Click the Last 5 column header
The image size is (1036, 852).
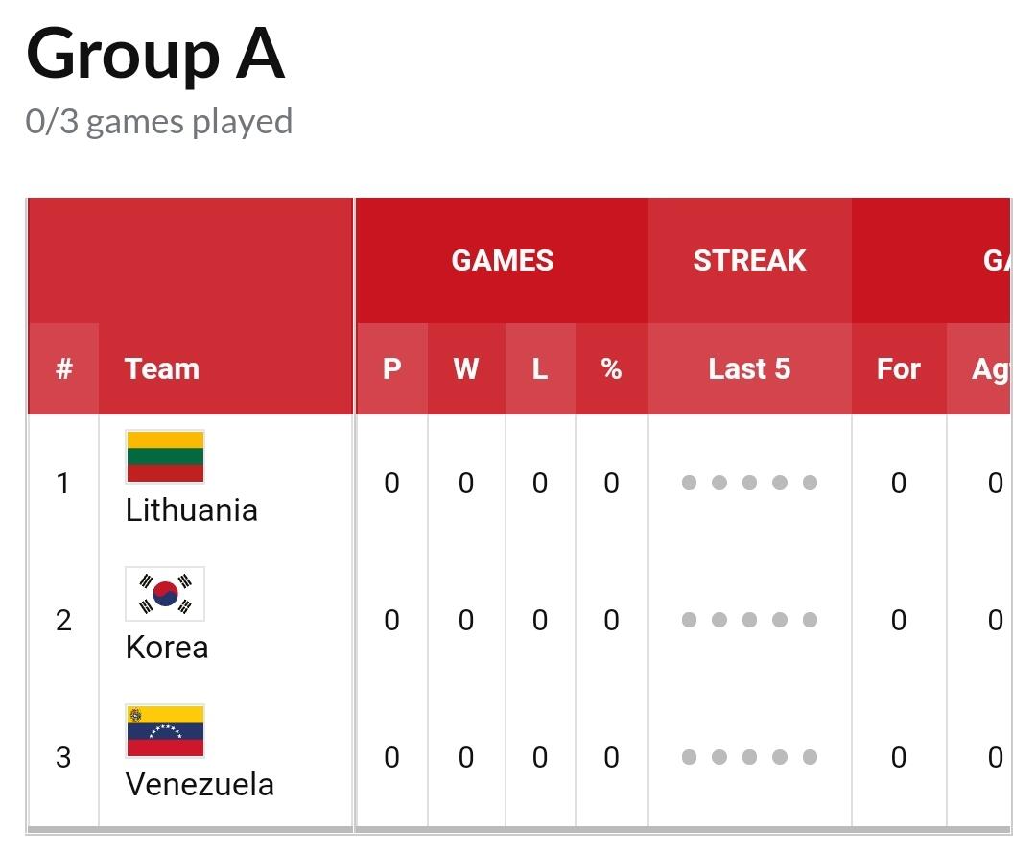(x=750, y=368)
